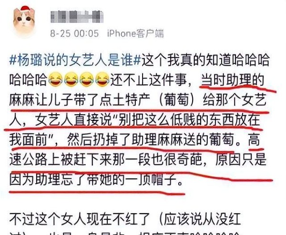286x235 pixels.
Task: Open the blurred username of the poster
Action: (x=77, y=17)
